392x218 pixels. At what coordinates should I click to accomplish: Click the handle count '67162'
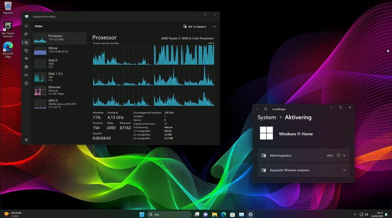[x=125, y=128]
